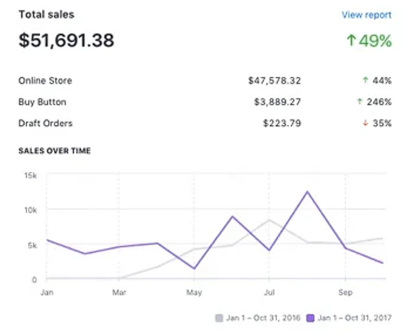Select the purple 2017 legend swatch
Screen dimensions: 404x332
(x=311, y=318)
